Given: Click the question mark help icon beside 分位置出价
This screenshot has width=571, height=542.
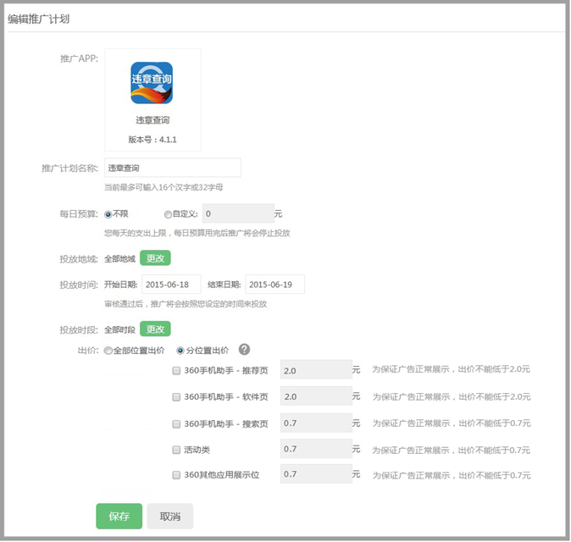Looking at the screenshot, I should (244, 350).
